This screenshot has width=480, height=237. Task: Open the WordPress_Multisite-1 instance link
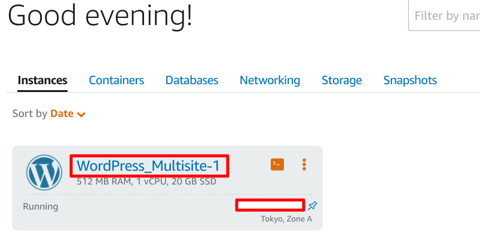[148, 166]
